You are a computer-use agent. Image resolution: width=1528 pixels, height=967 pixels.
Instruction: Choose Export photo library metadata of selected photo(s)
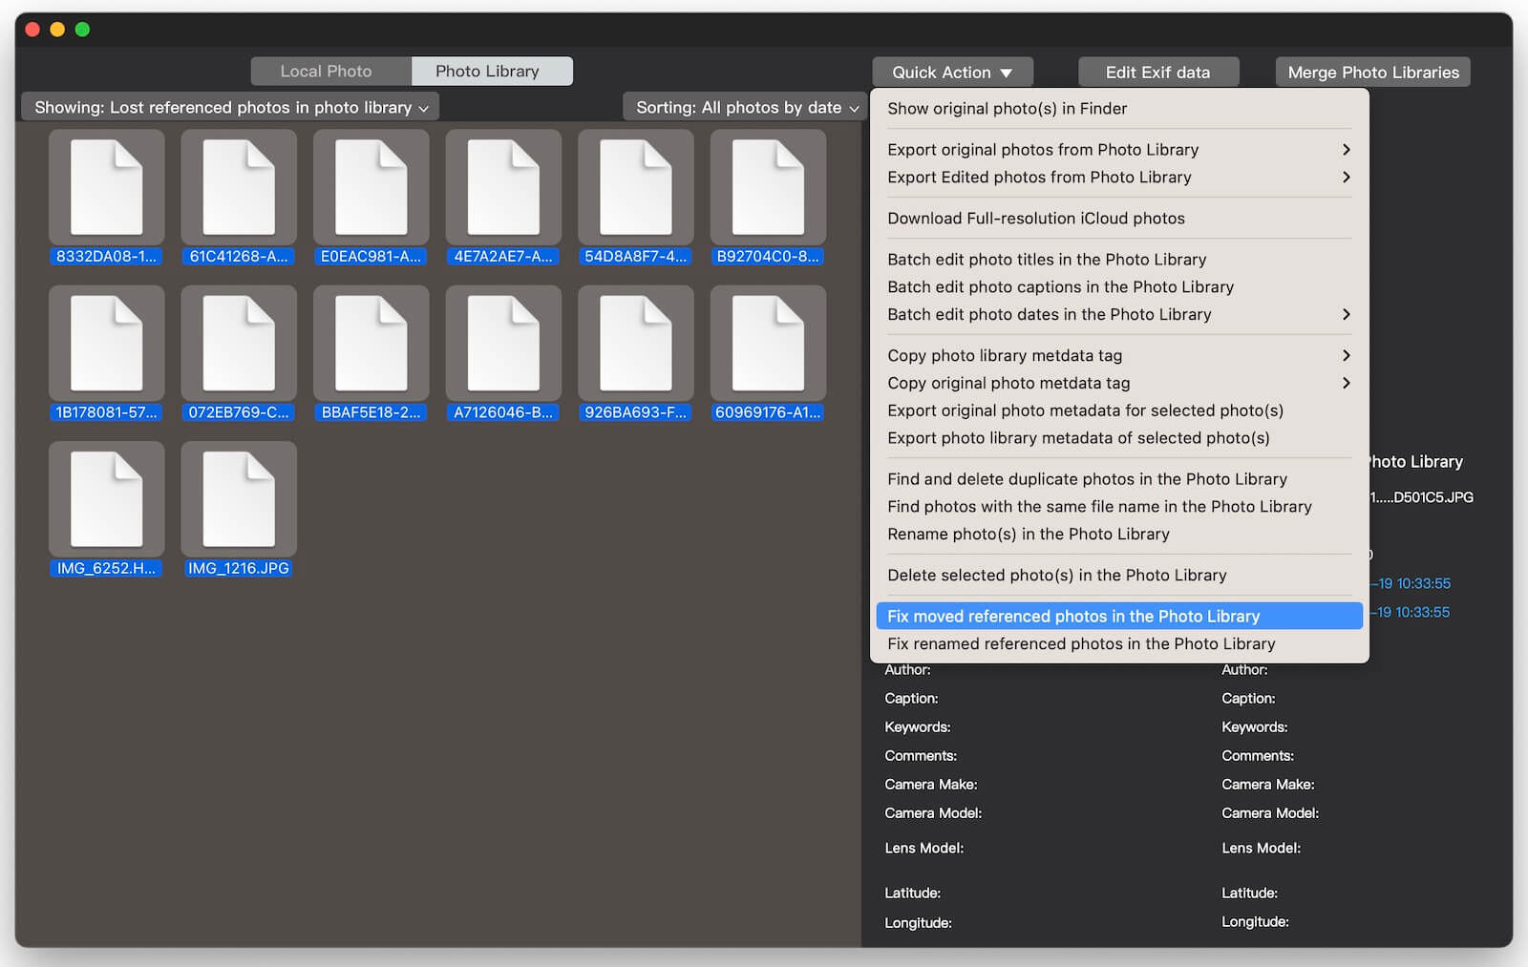1119,439
